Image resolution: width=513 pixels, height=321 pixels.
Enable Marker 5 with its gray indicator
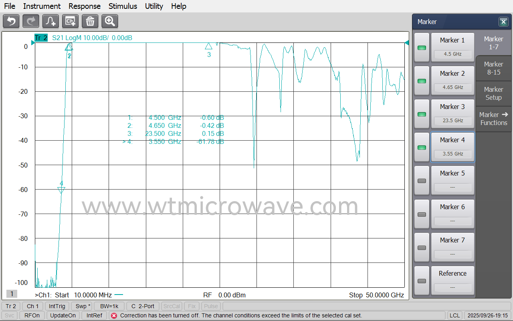click(x=422, y=180)
